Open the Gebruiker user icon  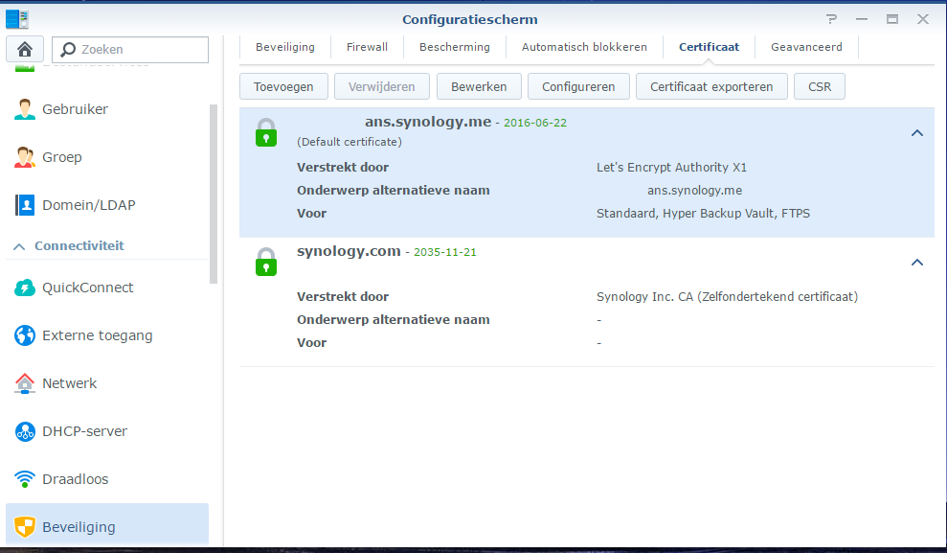(25, 109)
